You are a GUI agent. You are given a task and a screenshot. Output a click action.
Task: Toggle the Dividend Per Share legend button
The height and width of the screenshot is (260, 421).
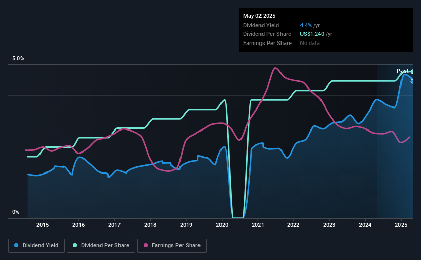[x=101, y=246]
